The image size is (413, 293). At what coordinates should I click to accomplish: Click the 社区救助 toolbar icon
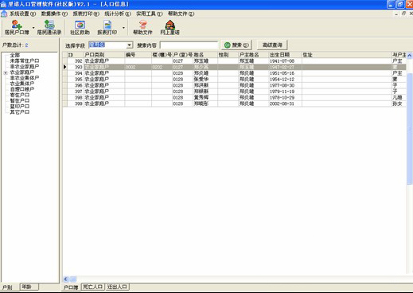pyautogui.click(x=80, y=28)
